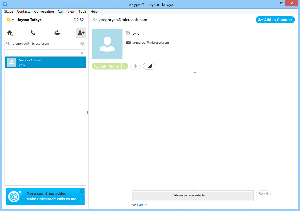The height and width of the screenshot is (211, 300).
Task: Click the Add to Contacts button
Action: (x=275, y=20)
